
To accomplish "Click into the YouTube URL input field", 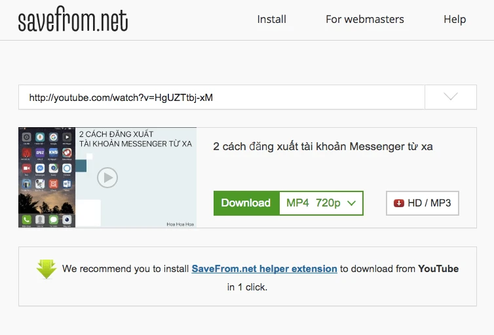I will (221, 98).
